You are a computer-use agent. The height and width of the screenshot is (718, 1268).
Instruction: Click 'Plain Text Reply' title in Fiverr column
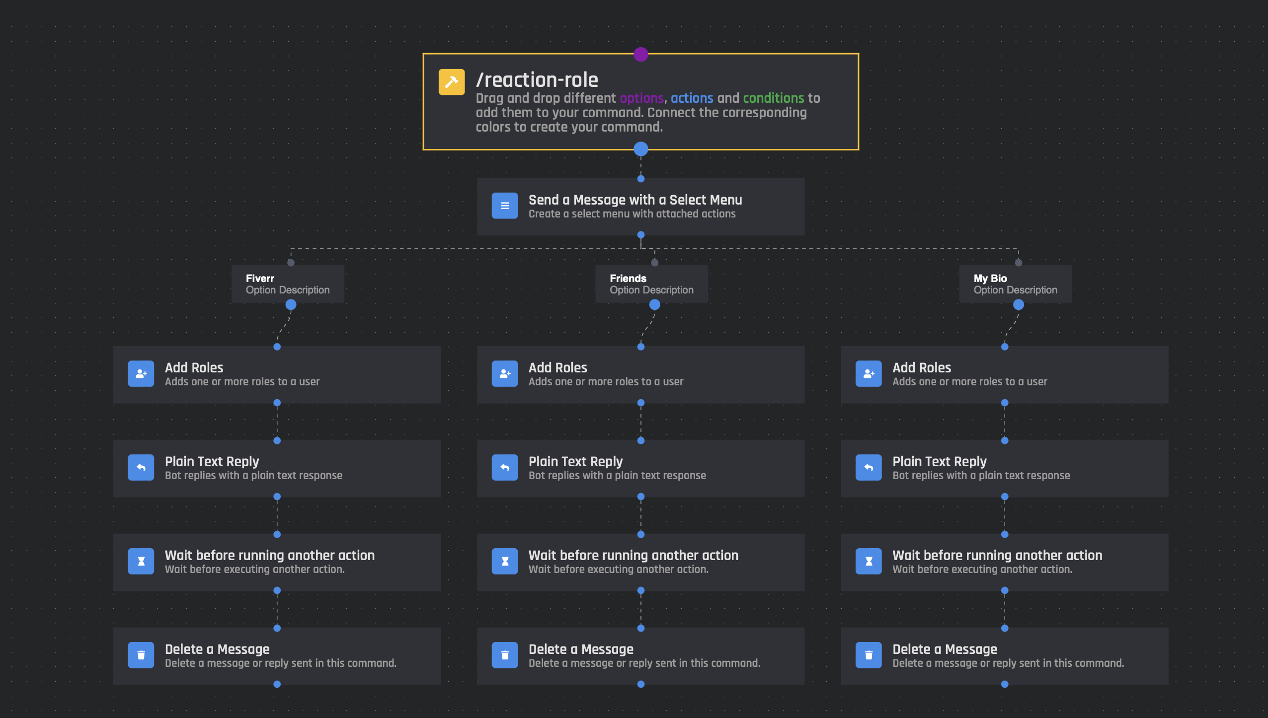pyautogui.click(x=212, y=462)
